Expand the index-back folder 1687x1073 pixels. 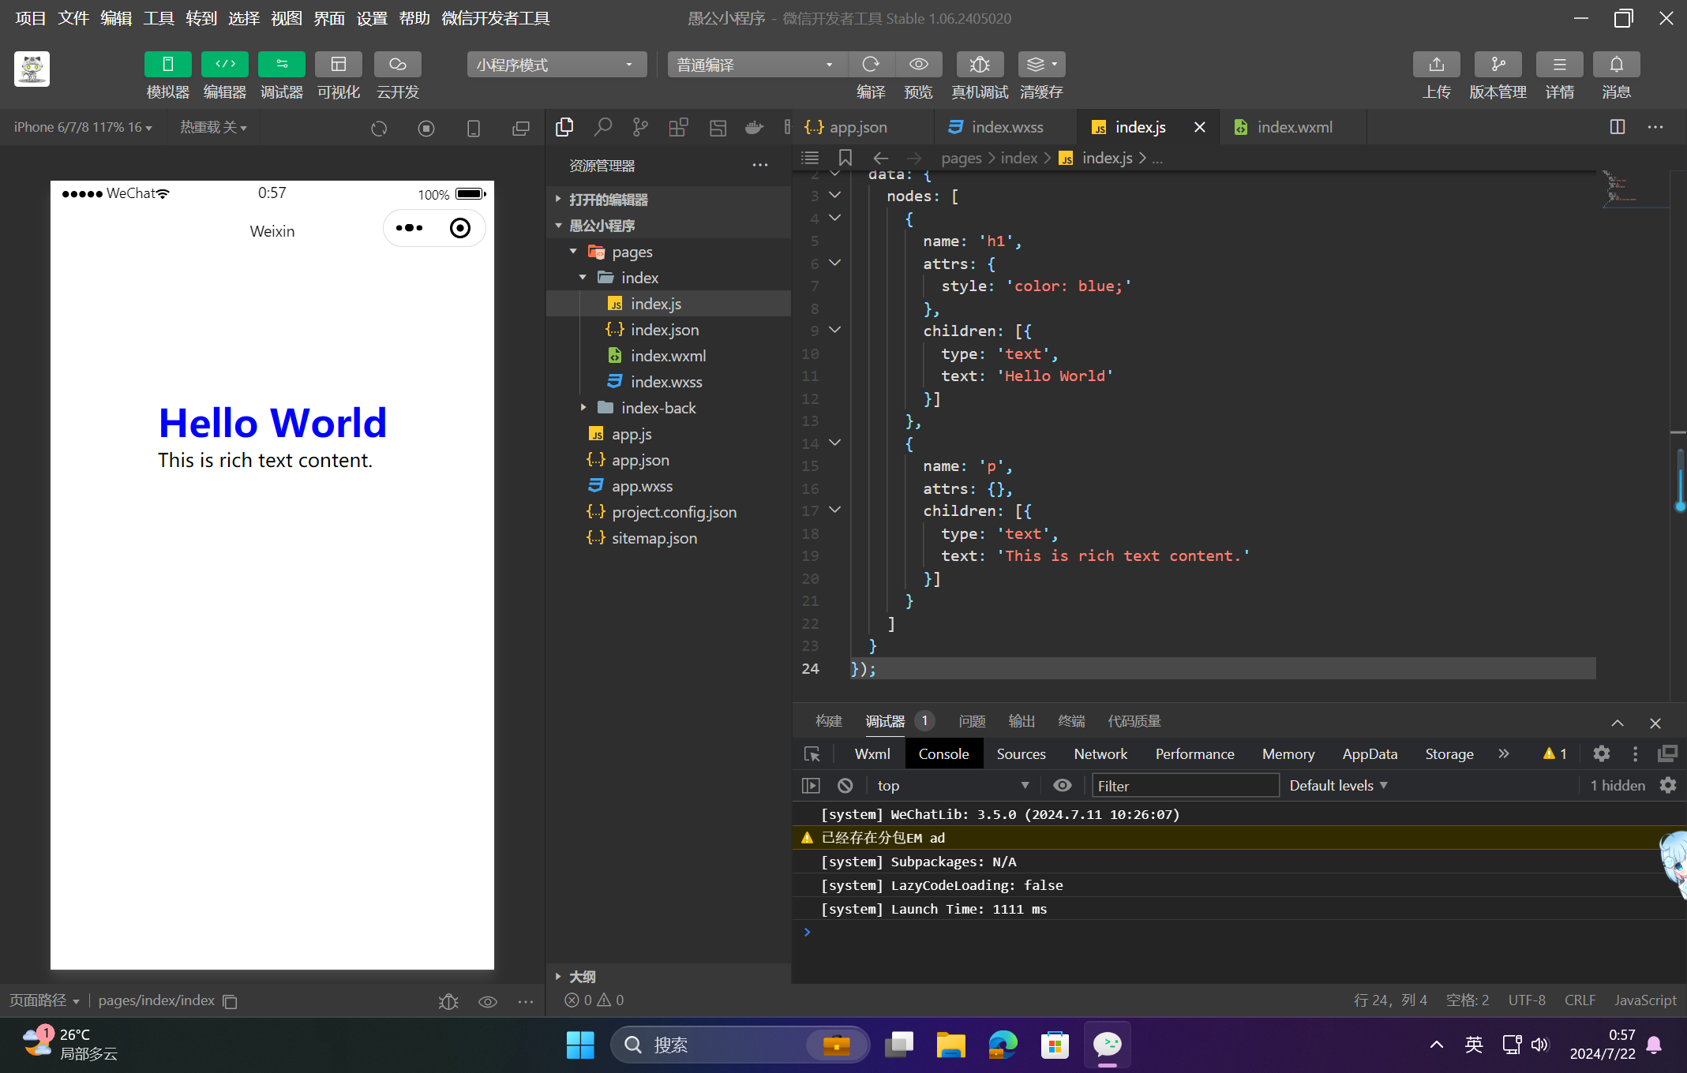[x=658, y=408]
